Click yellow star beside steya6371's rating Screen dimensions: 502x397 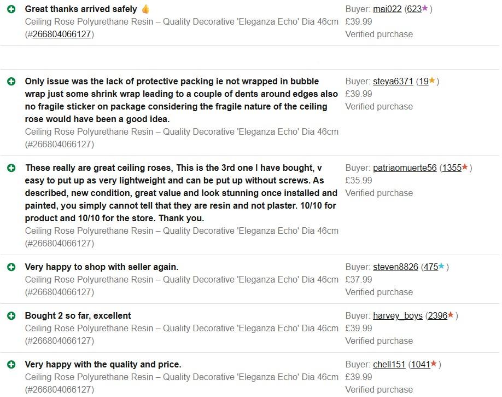pos(432,81)
